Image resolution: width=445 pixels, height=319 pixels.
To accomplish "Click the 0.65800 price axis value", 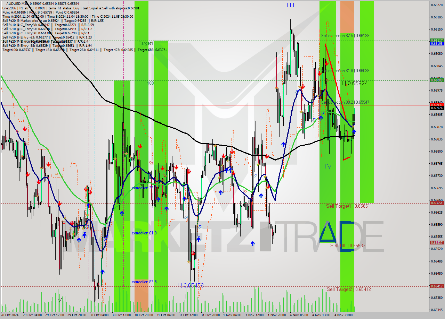I will tap(437, 151).
